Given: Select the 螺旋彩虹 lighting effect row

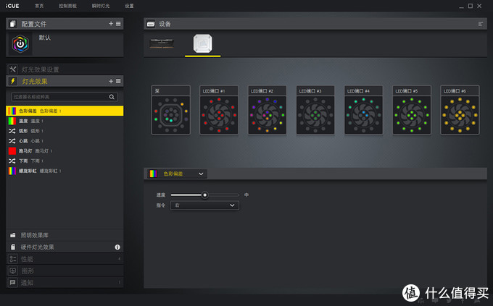Looking at the screenshot, I should [x=65, y=171].
